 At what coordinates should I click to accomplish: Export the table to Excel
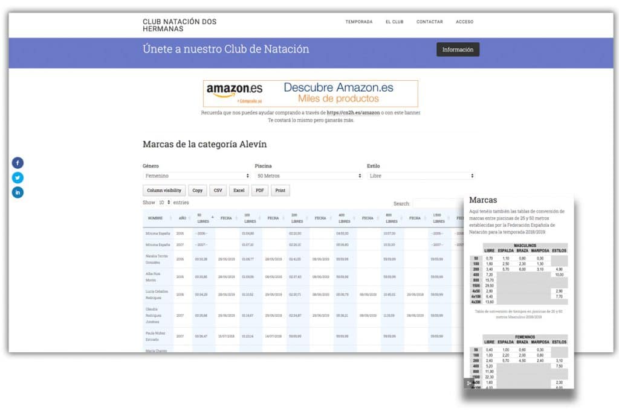pyautogui.click(x=239, y=190)
